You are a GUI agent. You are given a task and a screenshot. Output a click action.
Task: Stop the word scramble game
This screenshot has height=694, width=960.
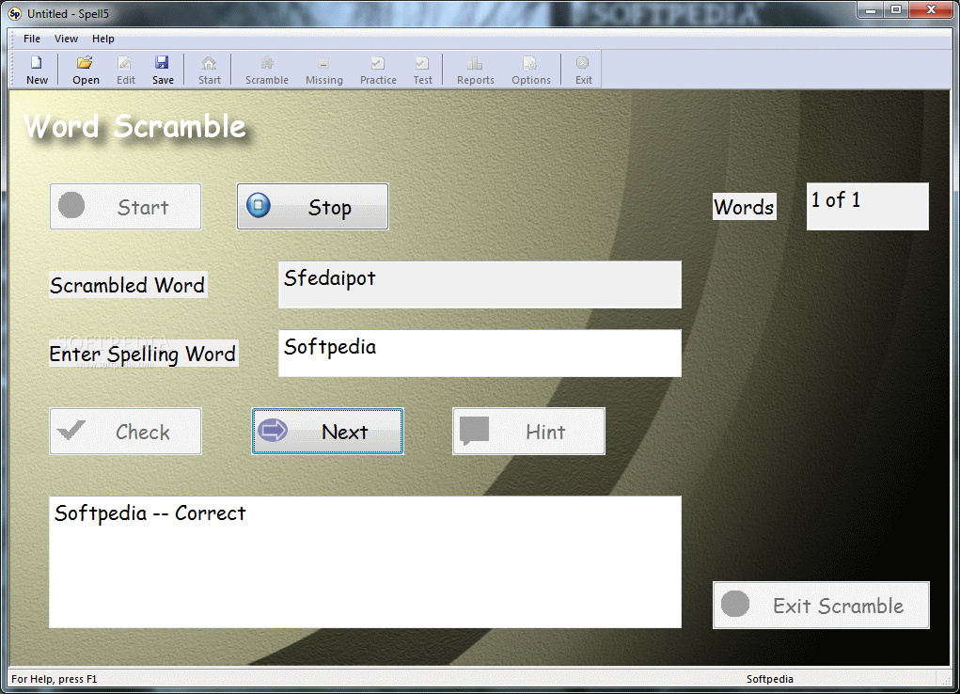click(312, 207)
